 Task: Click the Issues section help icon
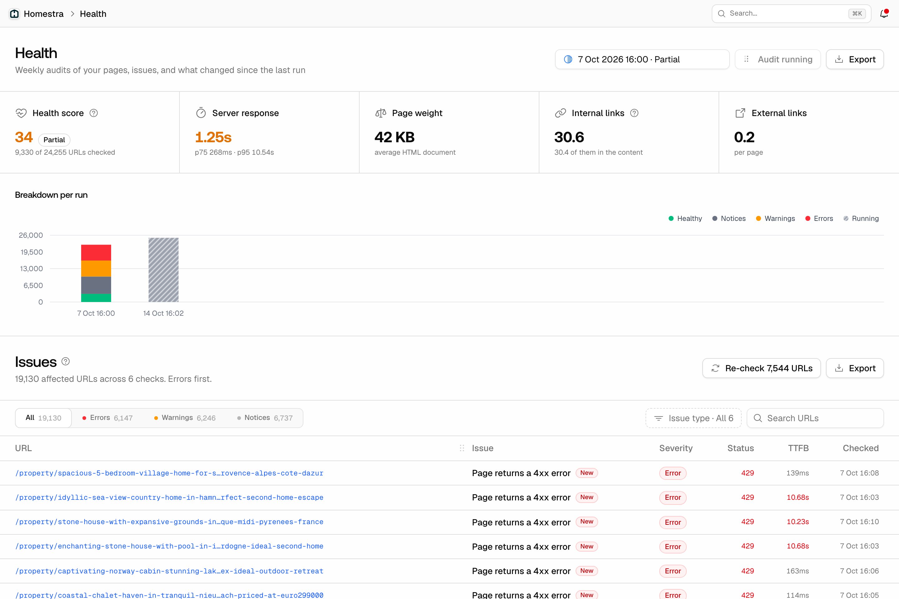tap(66, 361)
